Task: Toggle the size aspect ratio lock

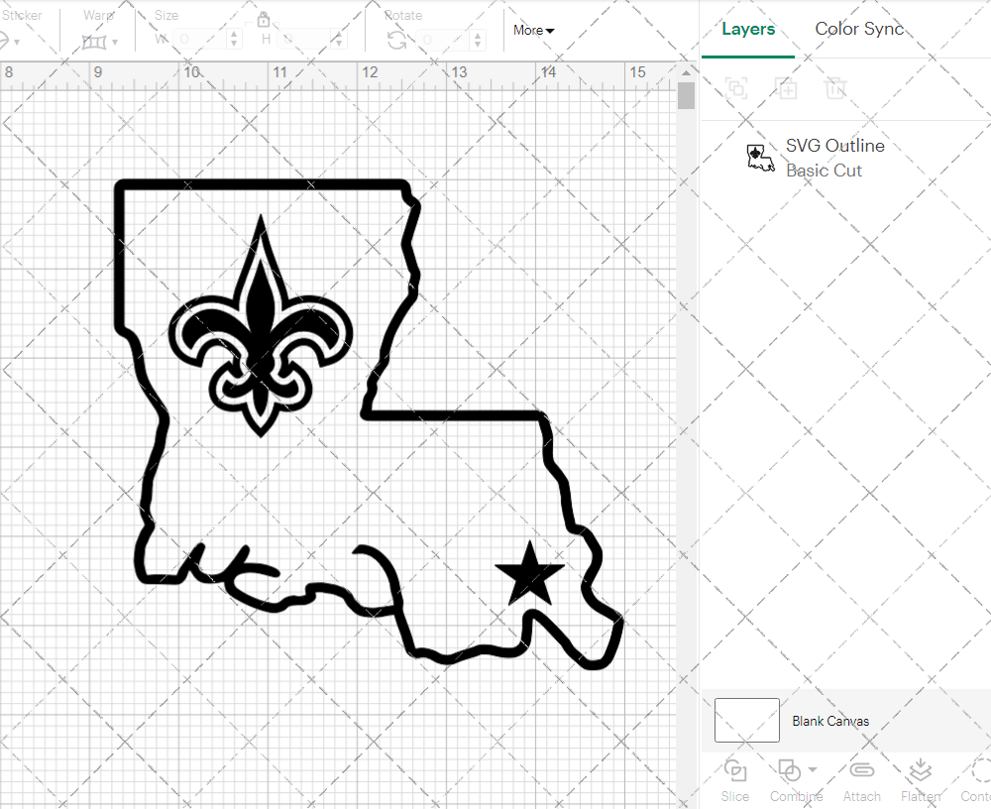Action: pos(264,19)
